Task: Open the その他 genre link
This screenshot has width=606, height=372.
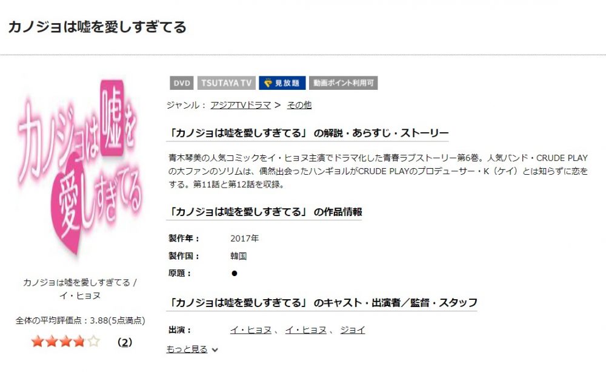Action: pos(299,105)
